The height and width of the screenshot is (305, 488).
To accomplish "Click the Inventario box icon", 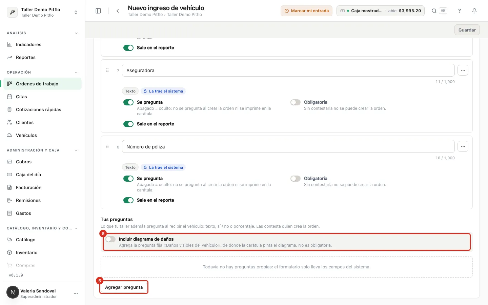I will pos(9,252).
